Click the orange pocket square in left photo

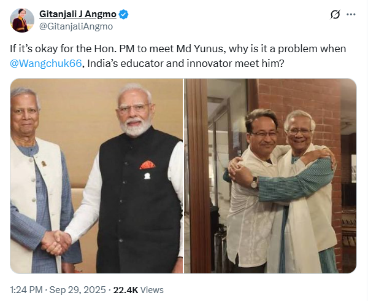click(x=147, y=165)
